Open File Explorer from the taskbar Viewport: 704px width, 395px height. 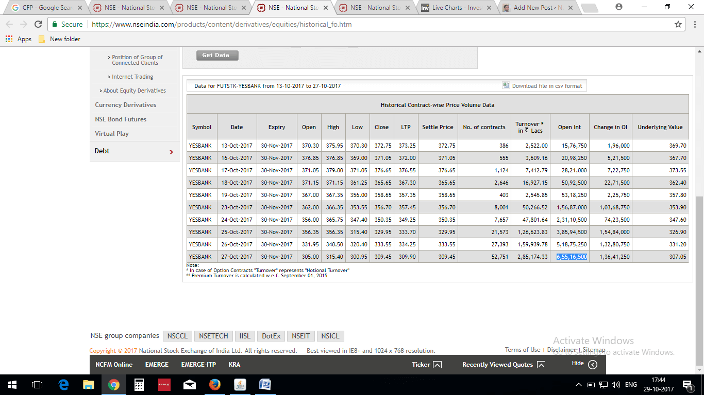pyautogui.click(x=89, y=385)
